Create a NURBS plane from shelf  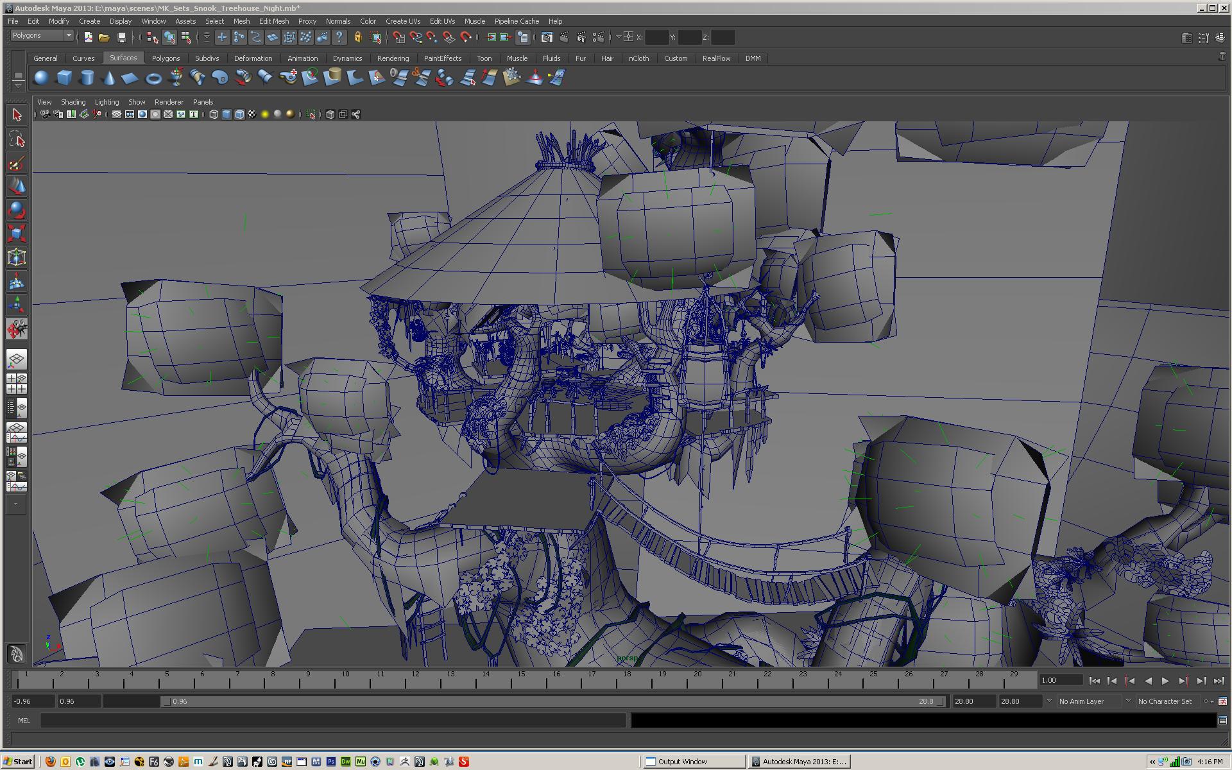pos(130,78)
